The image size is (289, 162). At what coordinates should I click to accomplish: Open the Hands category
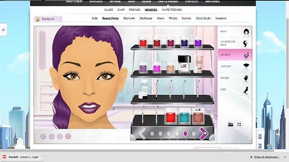(x=235, y=78)
